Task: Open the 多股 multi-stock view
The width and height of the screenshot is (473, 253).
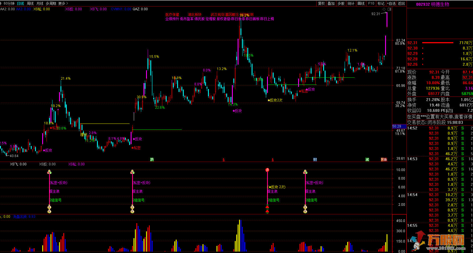Action: [341, 3]
